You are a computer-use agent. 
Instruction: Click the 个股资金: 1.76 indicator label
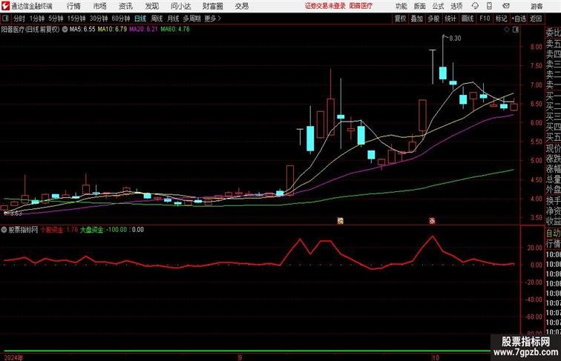click(x=59, y=230)
